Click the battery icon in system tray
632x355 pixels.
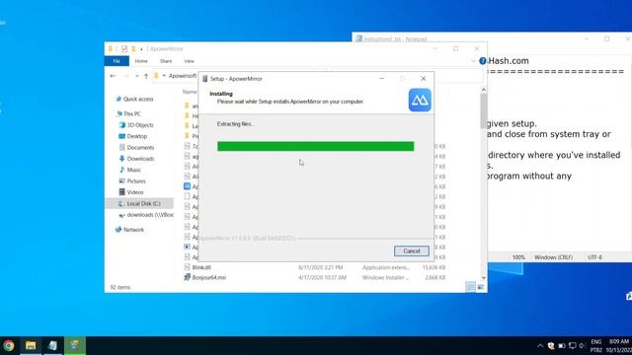[x=562, y=346]
